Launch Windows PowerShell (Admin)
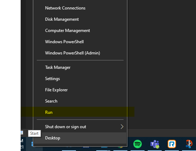 (80, 53)
